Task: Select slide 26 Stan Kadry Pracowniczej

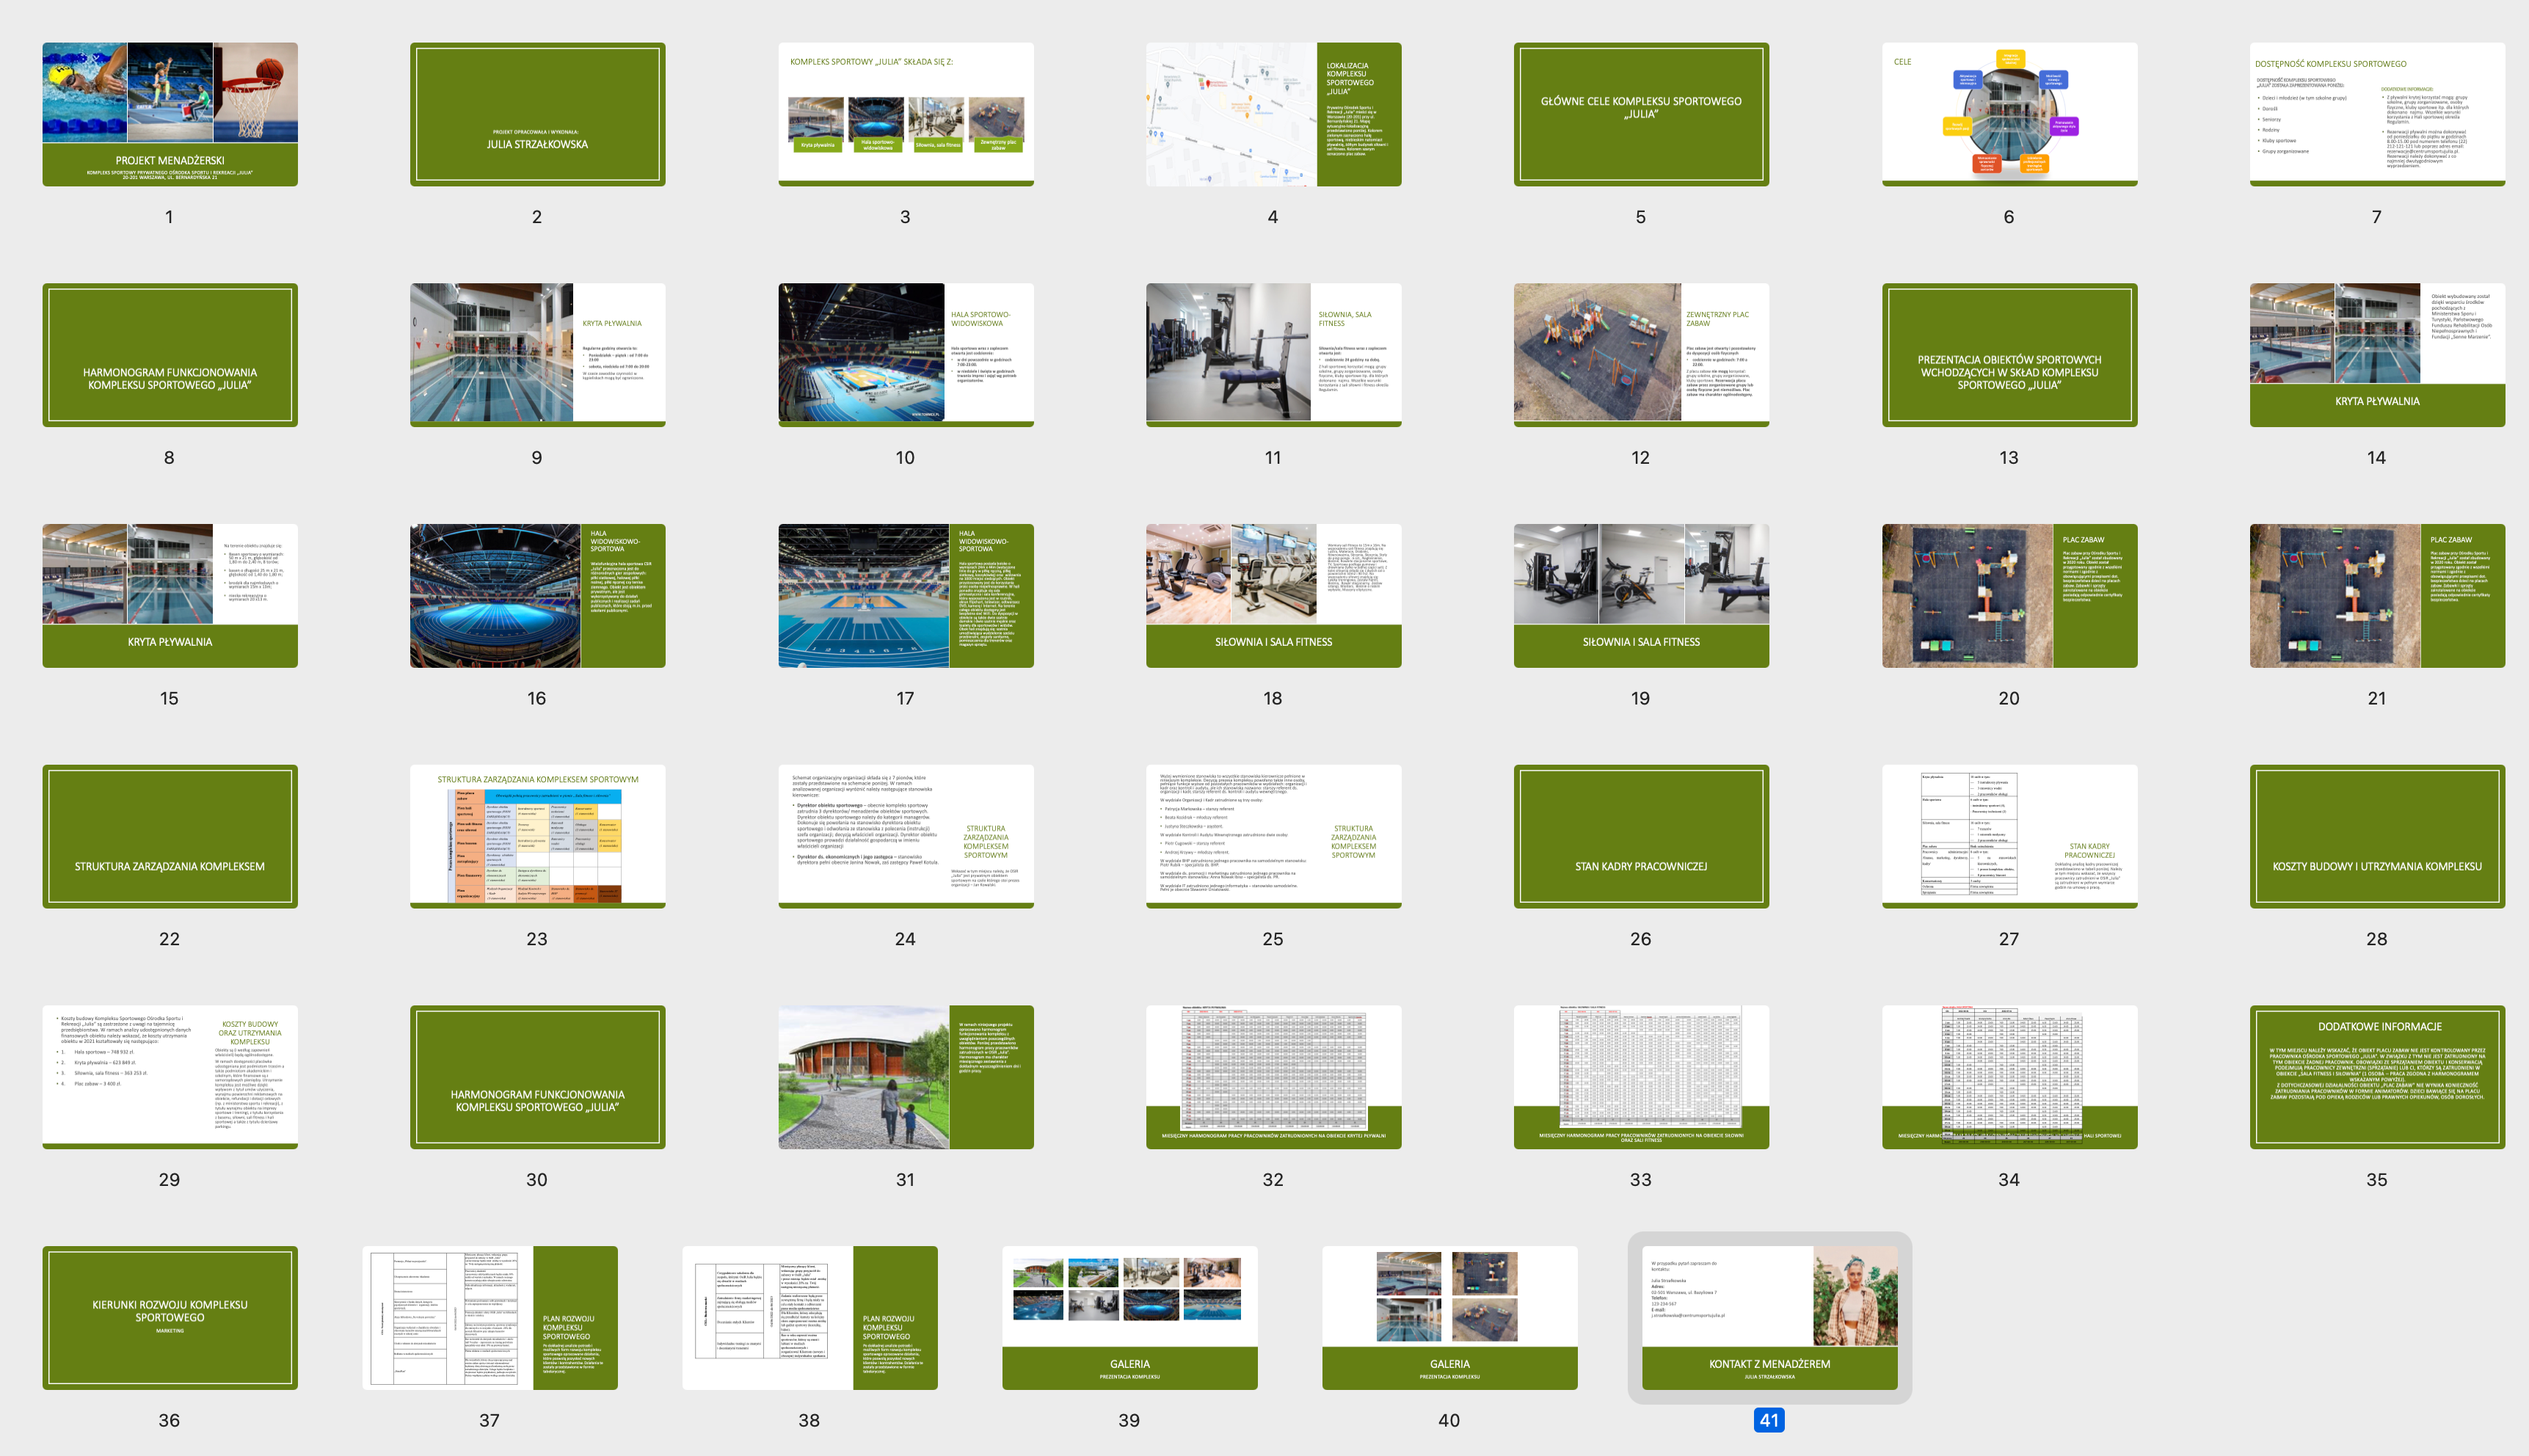Action: pyautogui.click(x=1641, y=836)
